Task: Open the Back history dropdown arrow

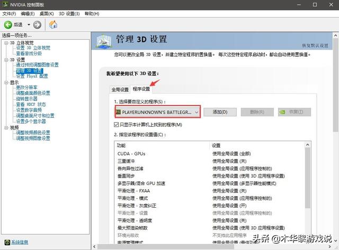Action: click(29, 25)
